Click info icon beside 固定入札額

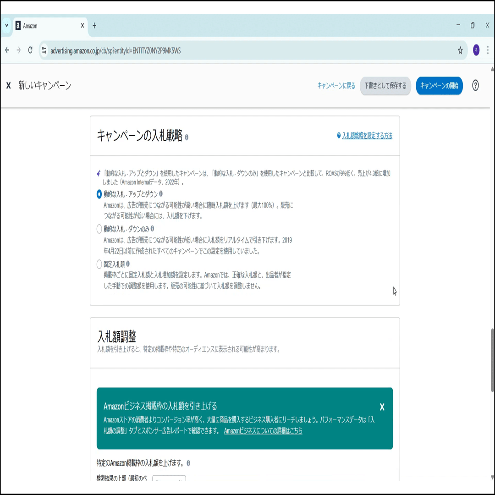tap(128, 264)
